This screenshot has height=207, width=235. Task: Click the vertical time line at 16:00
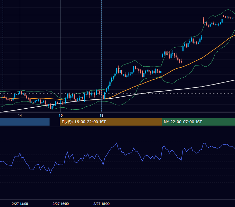coord(60,56)
